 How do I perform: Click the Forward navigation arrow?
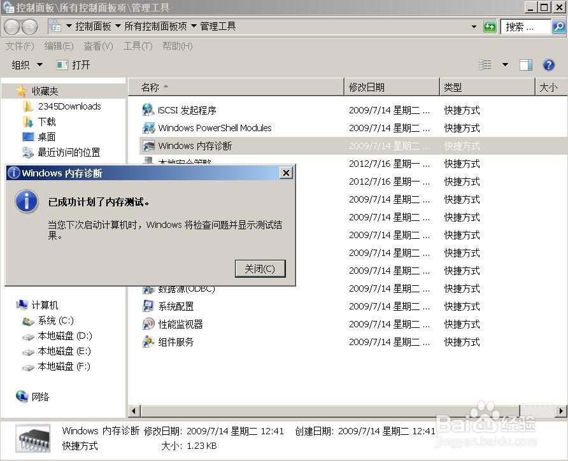(x=30, y=27)
